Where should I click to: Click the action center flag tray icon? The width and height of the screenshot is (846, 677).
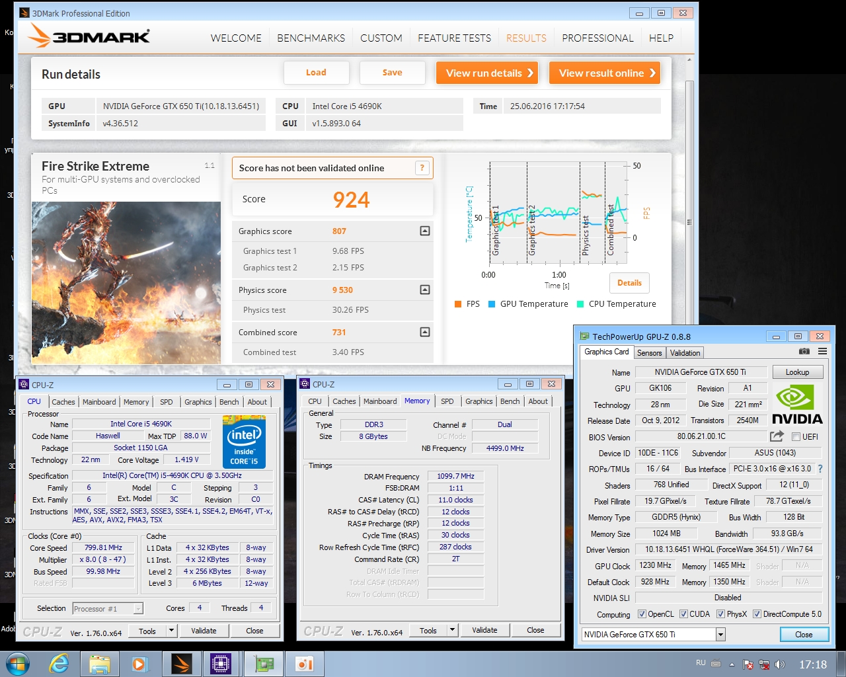coord(748,664)
